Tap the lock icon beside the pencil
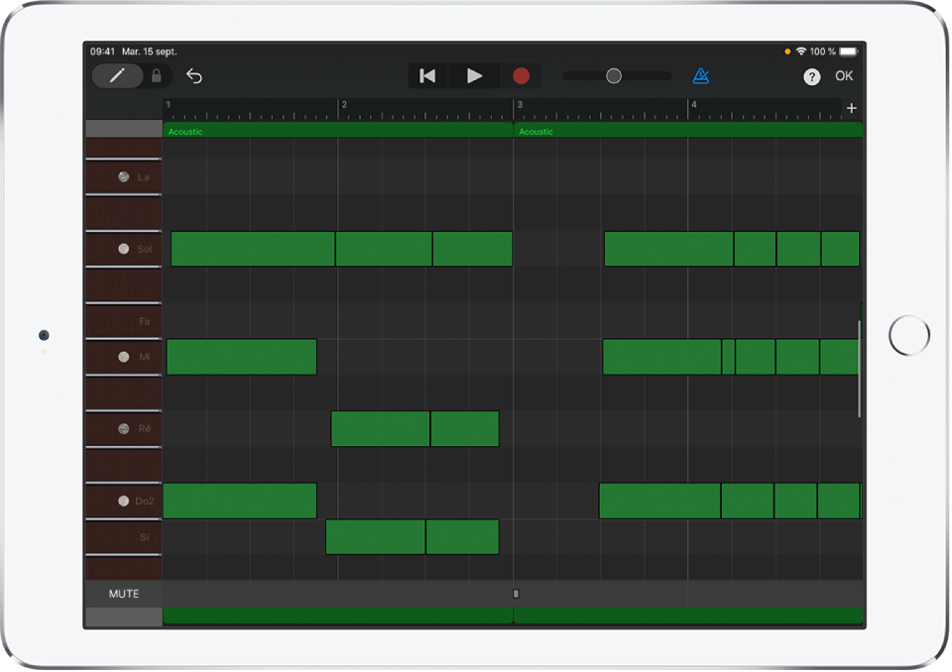This screenshot has width=952, height=672. pyautogui.click(x=157, y=76)
